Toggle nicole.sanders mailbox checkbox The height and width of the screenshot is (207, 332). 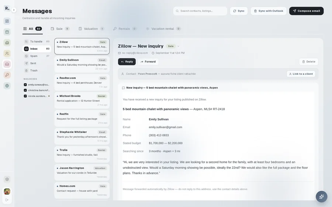coord(25,96)
